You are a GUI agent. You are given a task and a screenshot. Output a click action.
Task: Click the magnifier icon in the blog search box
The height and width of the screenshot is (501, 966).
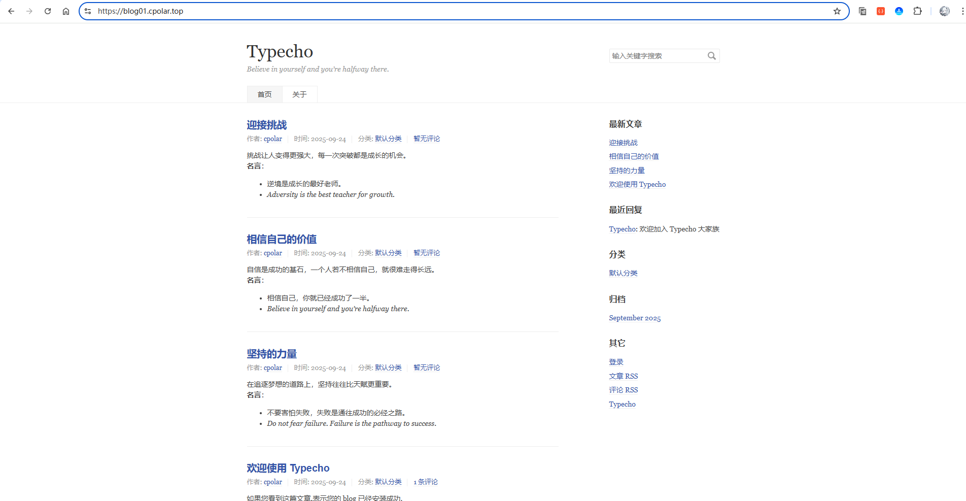711,56
